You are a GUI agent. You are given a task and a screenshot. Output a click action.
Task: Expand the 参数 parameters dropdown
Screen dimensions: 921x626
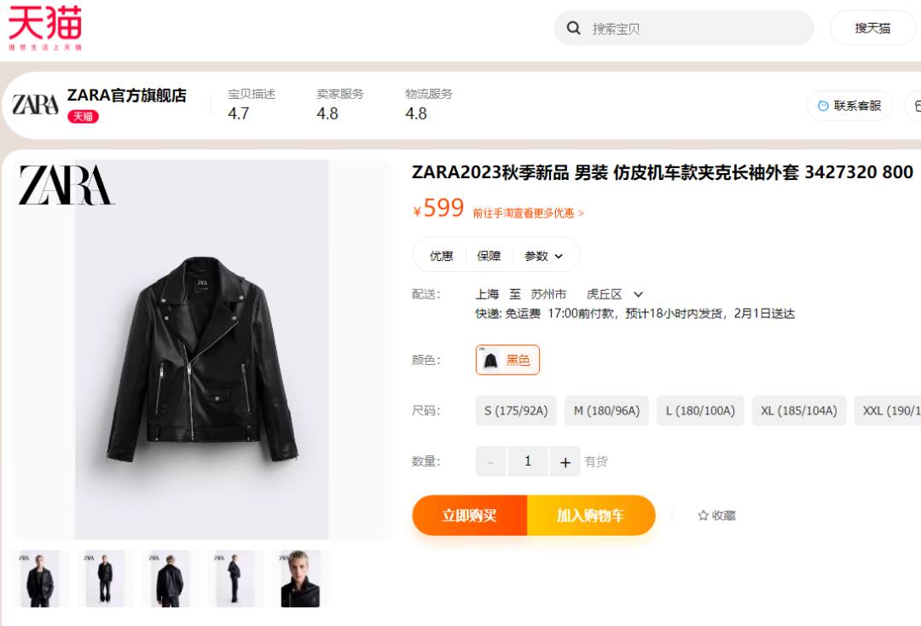click(x=544, y=256)
